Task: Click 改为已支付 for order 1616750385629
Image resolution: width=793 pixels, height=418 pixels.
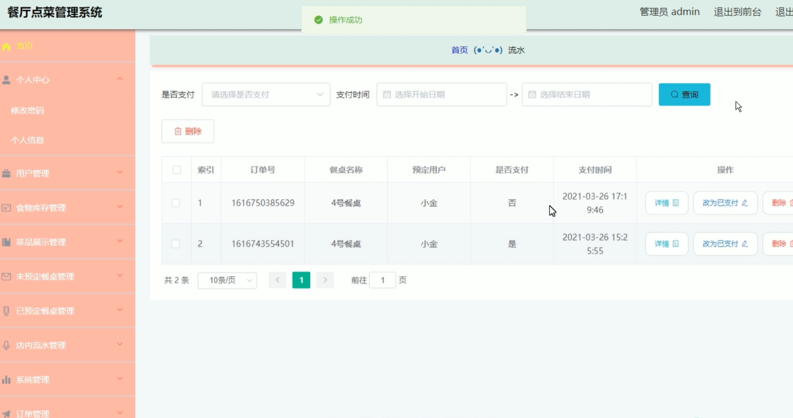Action: (x=725, y=203)
